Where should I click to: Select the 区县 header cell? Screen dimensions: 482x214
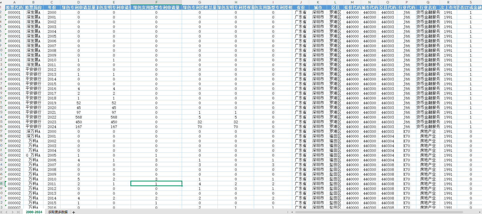tap(335, 7)
